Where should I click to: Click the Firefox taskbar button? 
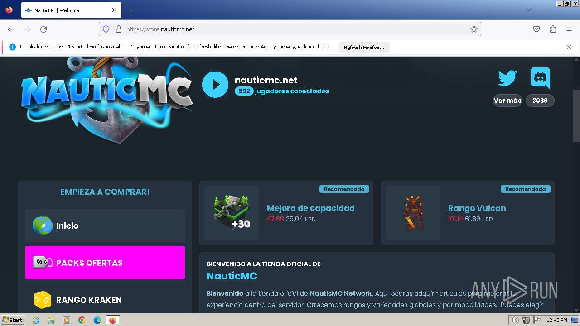point(113,320)
